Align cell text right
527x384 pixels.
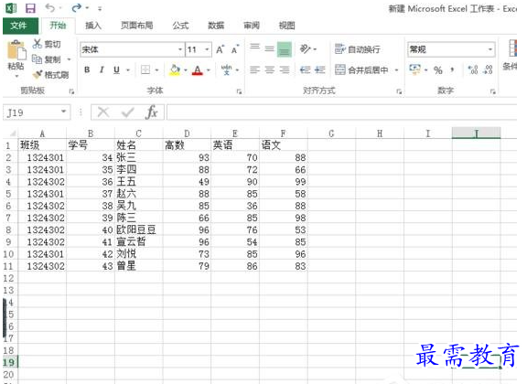285,69
